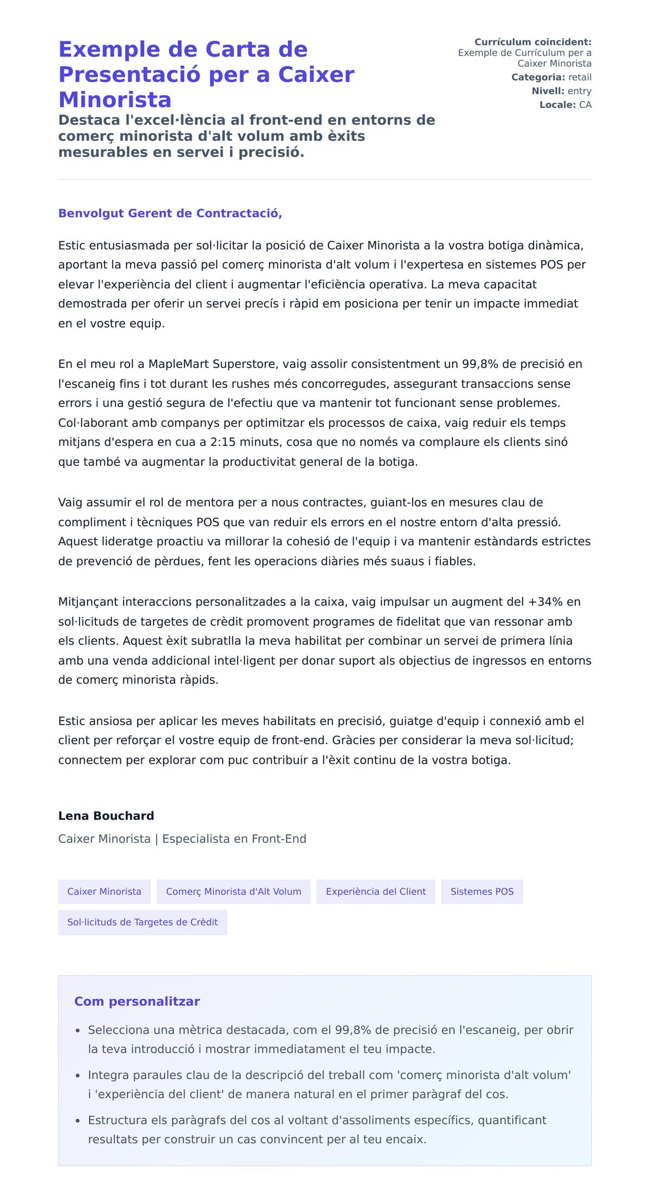Image resolution: width=650 pixels, height=1203 pixels.
Task: Click the bullet starting 'Integra paraules clau'
Action: click(329, 1084)
